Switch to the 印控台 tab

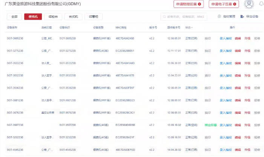(x=53, y=17)
